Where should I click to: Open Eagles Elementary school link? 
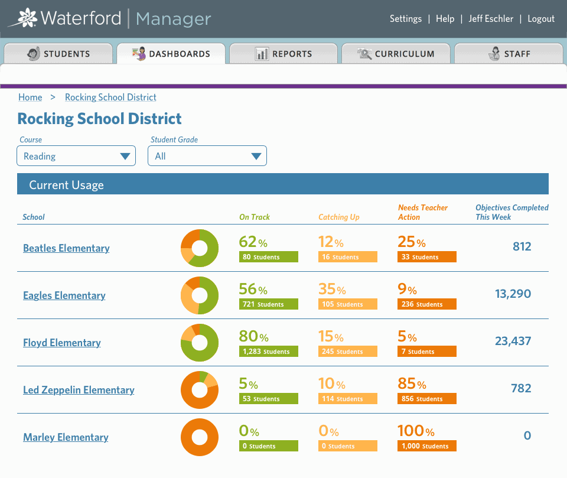coord(64,295)
